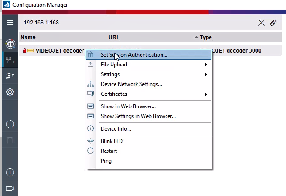Sort the device list by URL column

(152, 37)
